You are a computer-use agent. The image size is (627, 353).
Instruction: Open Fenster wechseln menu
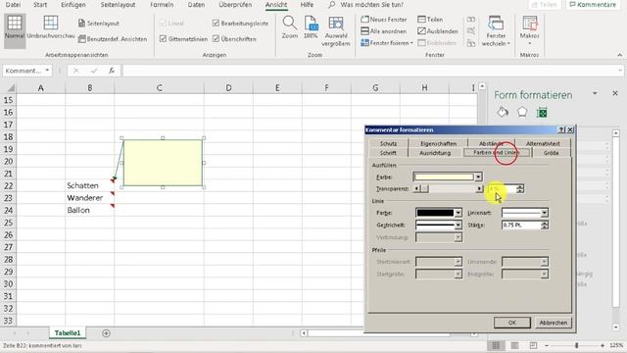[496, 31]
